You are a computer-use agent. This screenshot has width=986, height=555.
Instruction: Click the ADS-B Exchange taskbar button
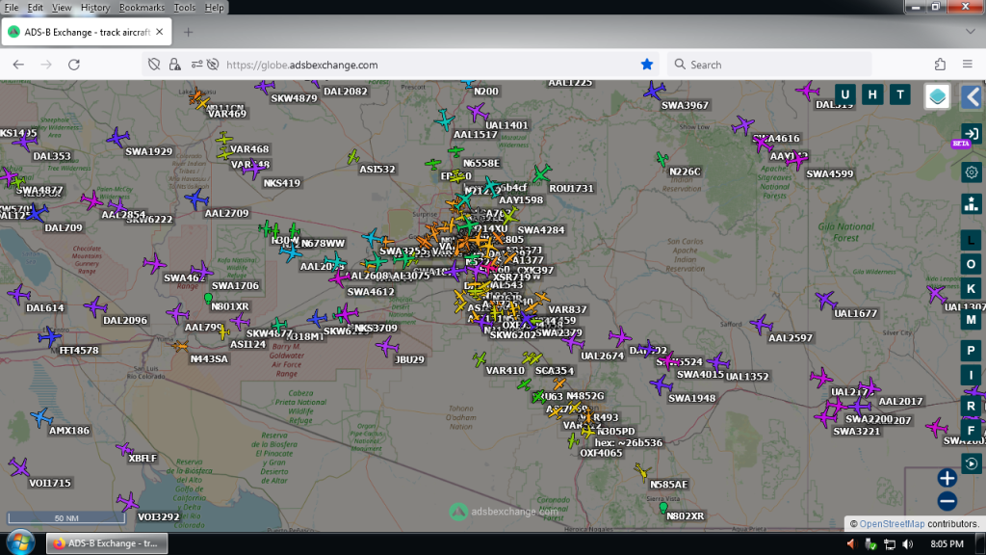coord(107,543)
